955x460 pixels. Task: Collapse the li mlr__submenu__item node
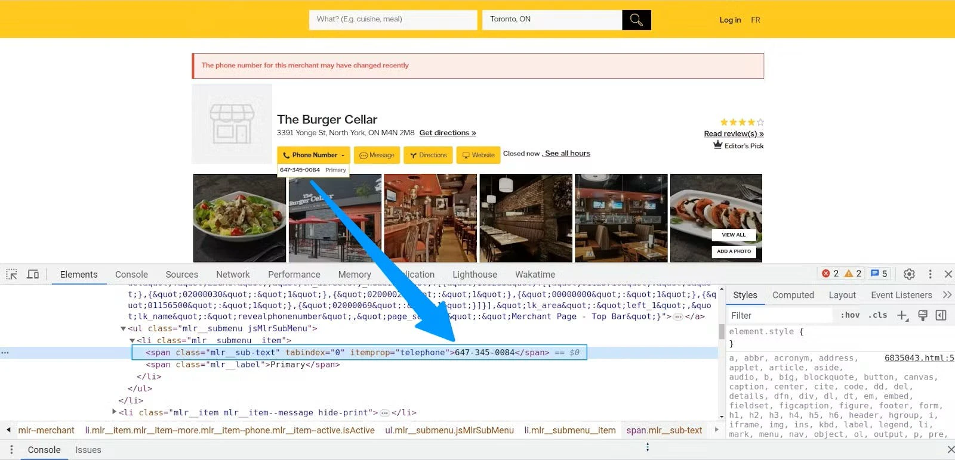tap(133, 341)
